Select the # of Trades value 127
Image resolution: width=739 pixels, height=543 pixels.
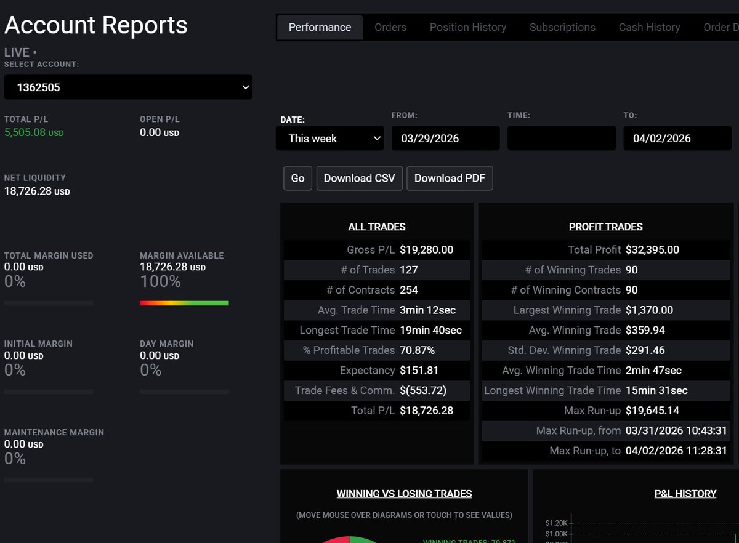tap(408, 270)
